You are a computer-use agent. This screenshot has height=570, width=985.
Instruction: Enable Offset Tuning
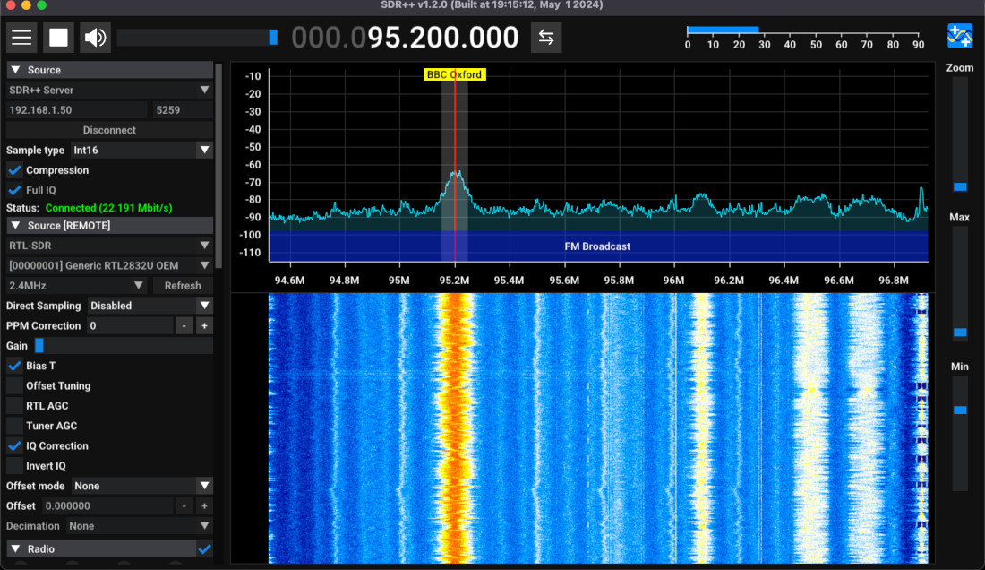point(14,386)
